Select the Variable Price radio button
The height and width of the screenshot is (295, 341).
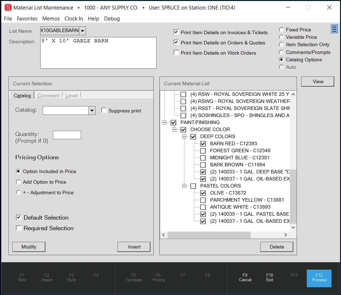click(x=281, y=37)
